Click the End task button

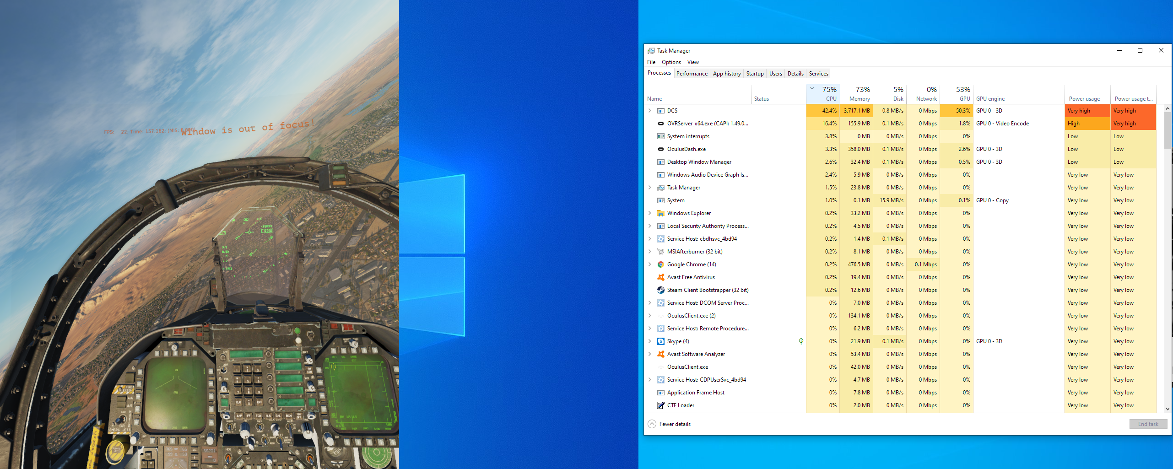[1148, 424]
